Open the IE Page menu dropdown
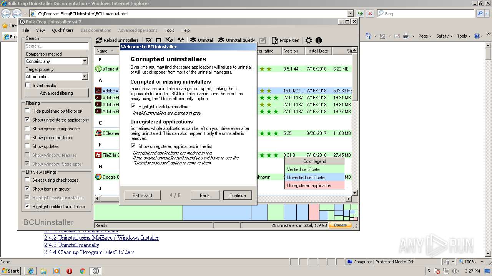The width and height of the screenshot is (492, 276). tap(425, 36)
